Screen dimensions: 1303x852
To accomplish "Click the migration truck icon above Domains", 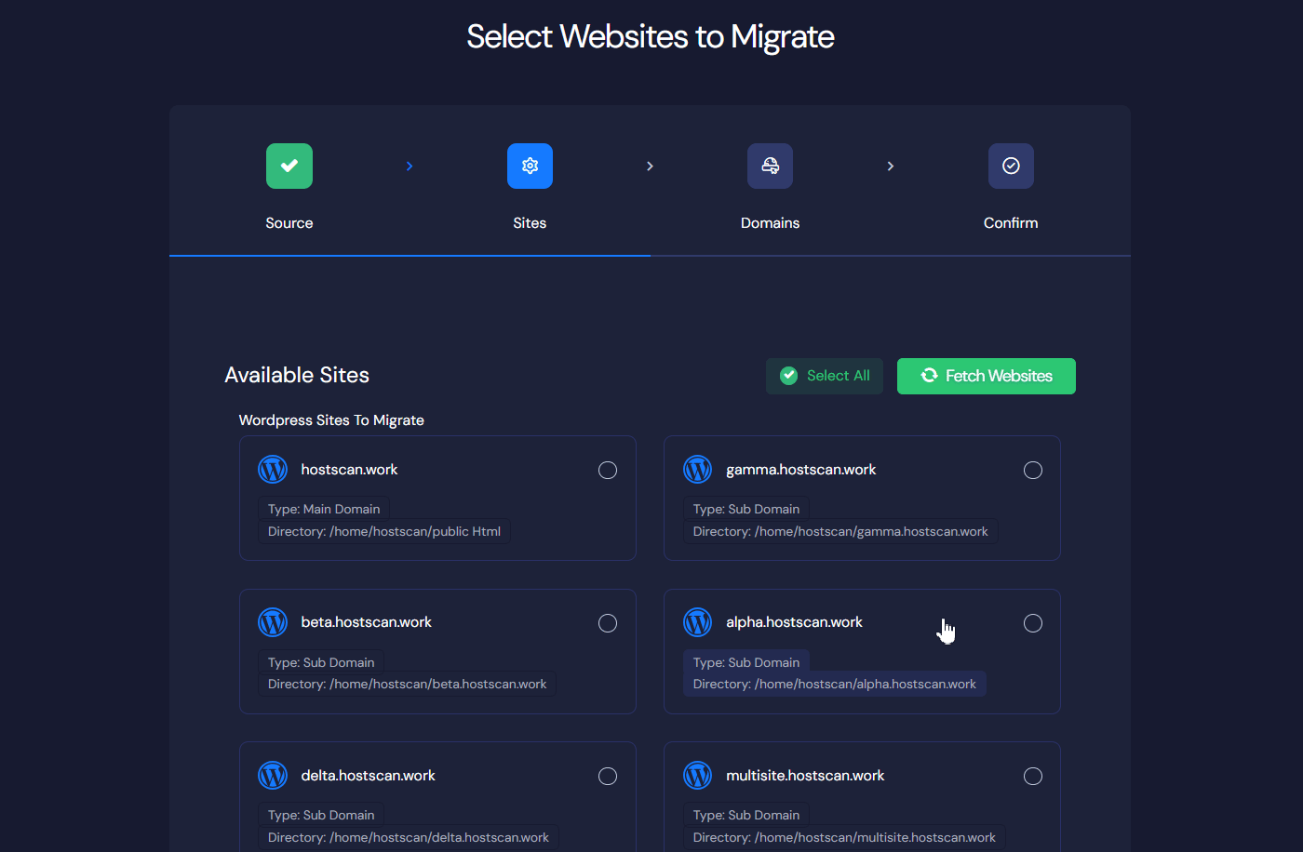I will point(770,166).
